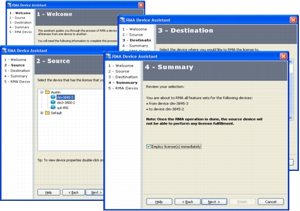Open step 1 - Welcome in Summary wizard
The height and width of the screenshot is (211, 300).
[x=121, y=66]
